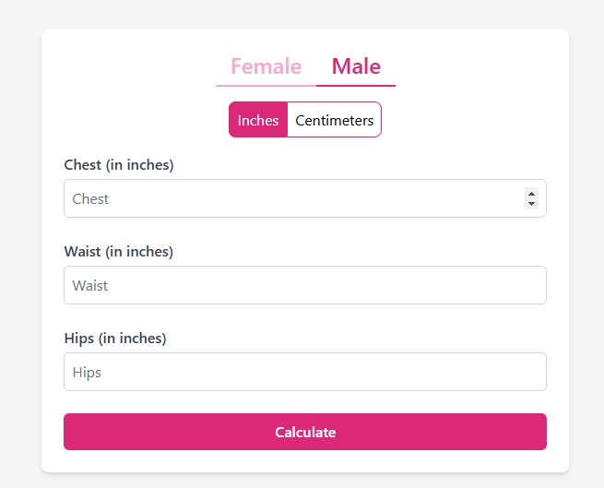Switch units to Centimeters
604x488 pixels.
click(x=334, y=120)
